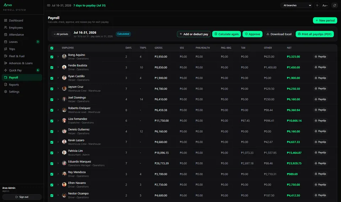Screen dimensions: 341x202
Task: Click the Arvo logo in sidebar
Action: [8, 5]
